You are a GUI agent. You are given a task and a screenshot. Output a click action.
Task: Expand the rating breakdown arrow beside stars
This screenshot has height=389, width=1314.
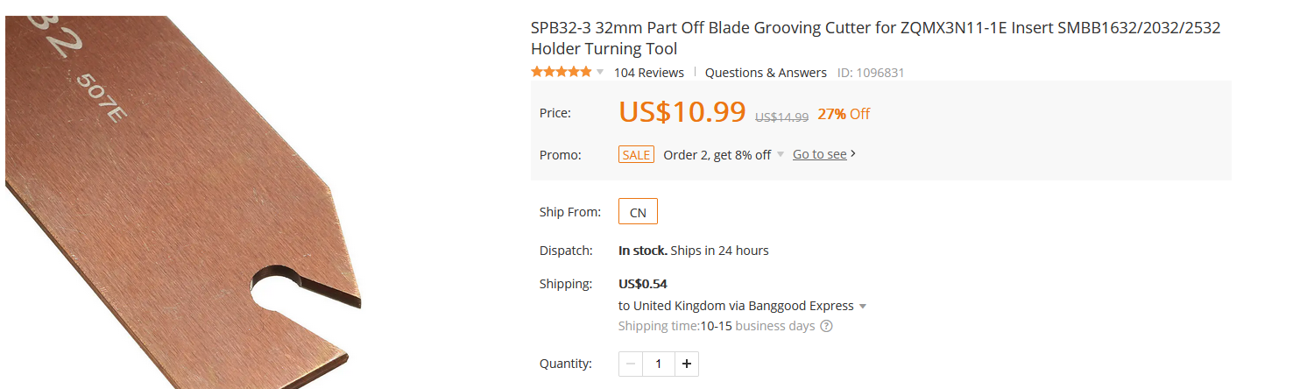pos(600,72)
